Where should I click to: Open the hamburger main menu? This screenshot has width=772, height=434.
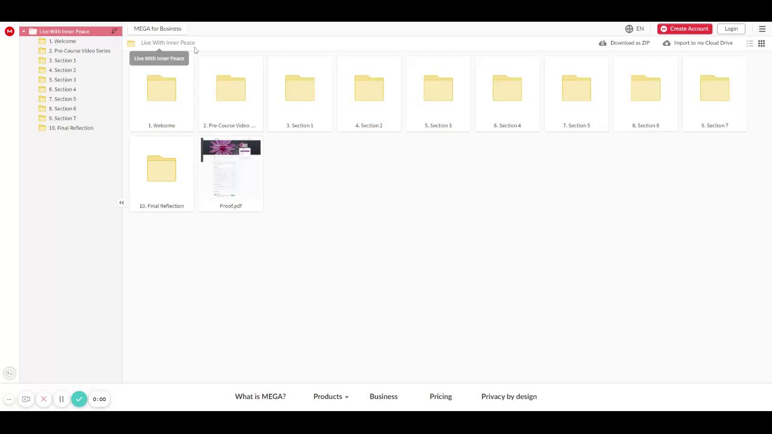click(x=762, y=29)
